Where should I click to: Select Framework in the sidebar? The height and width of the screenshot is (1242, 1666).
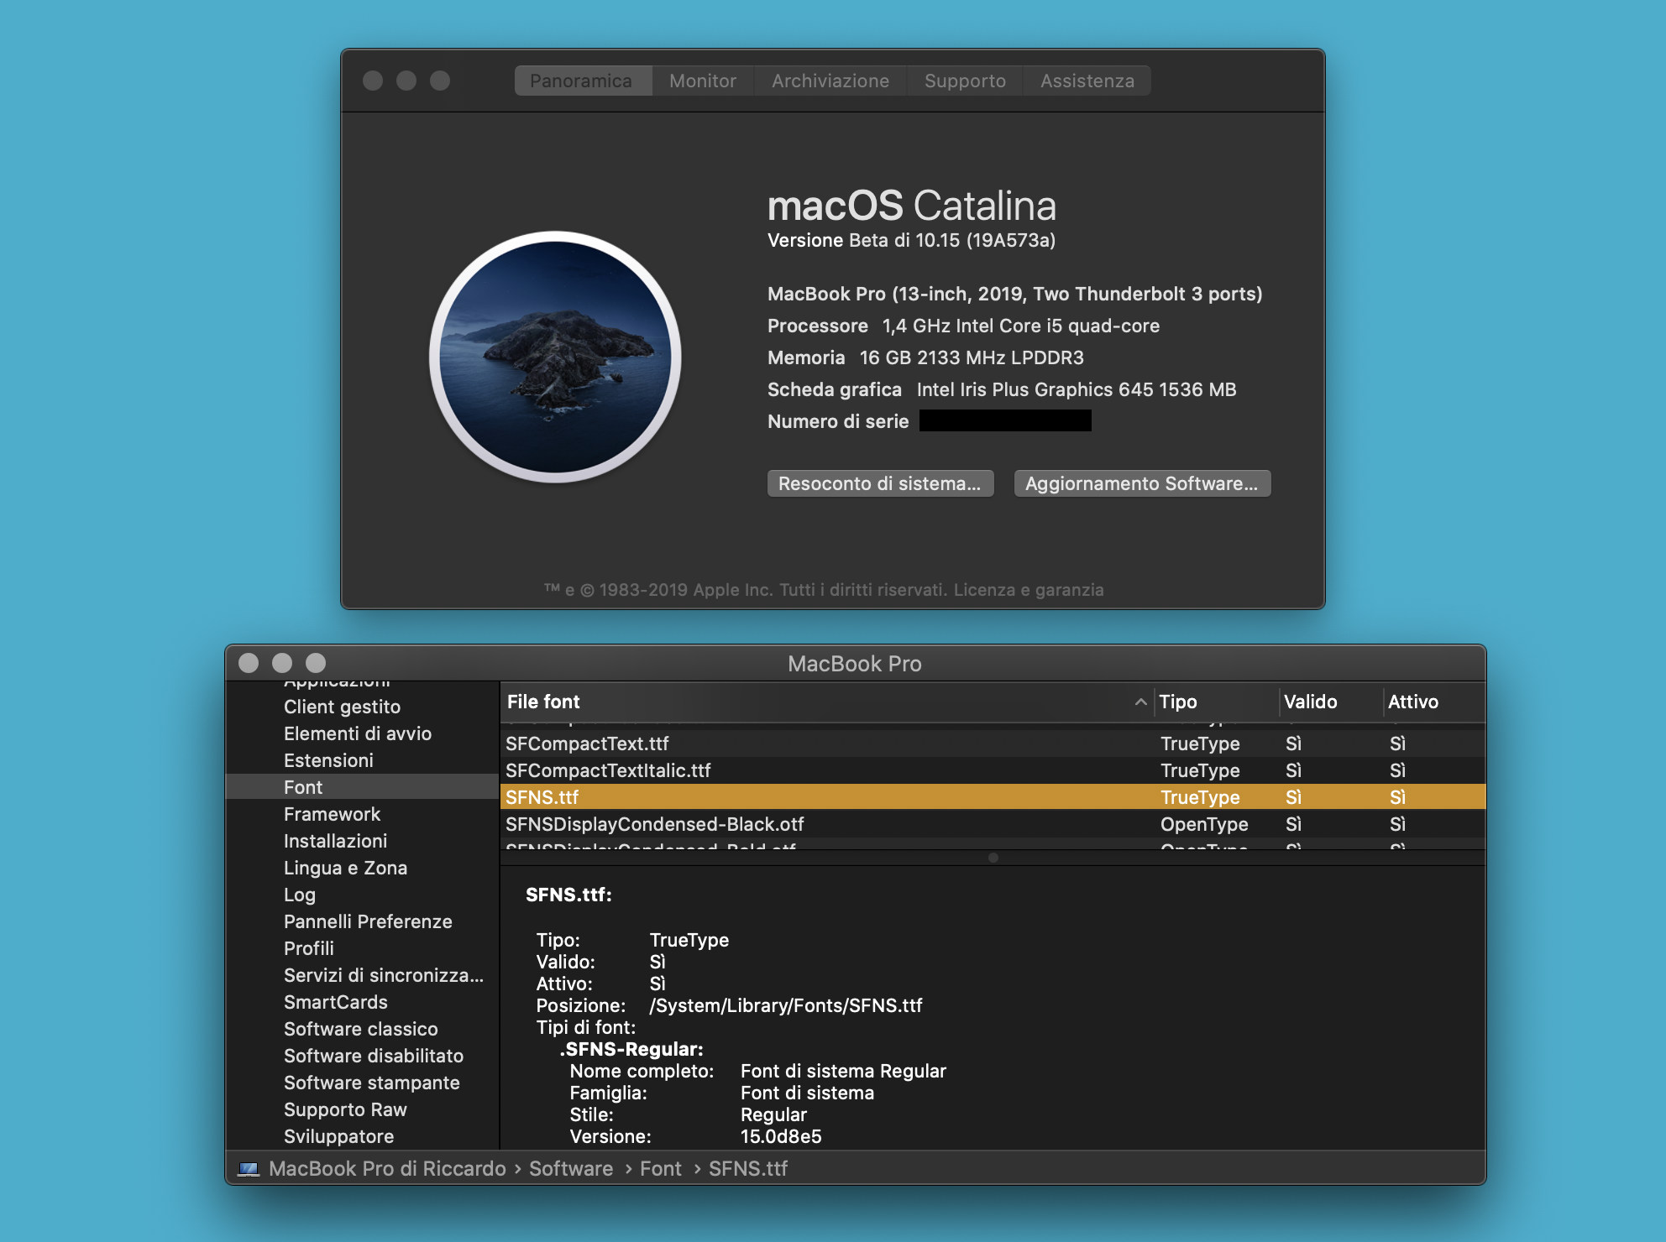coord(332,814)
